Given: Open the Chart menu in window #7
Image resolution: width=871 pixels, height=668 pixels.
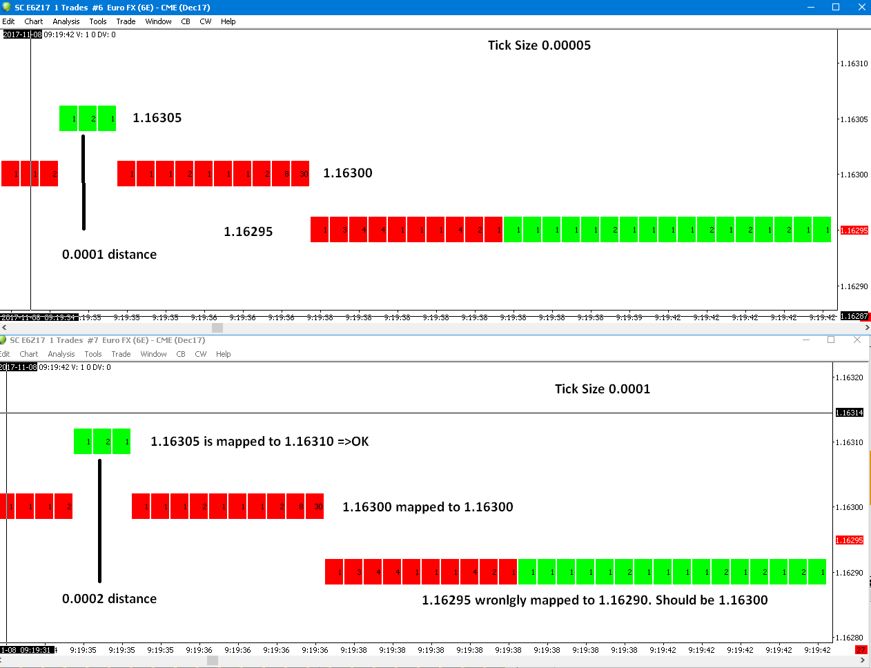Looking at the screenshot, I should point(29,354).
